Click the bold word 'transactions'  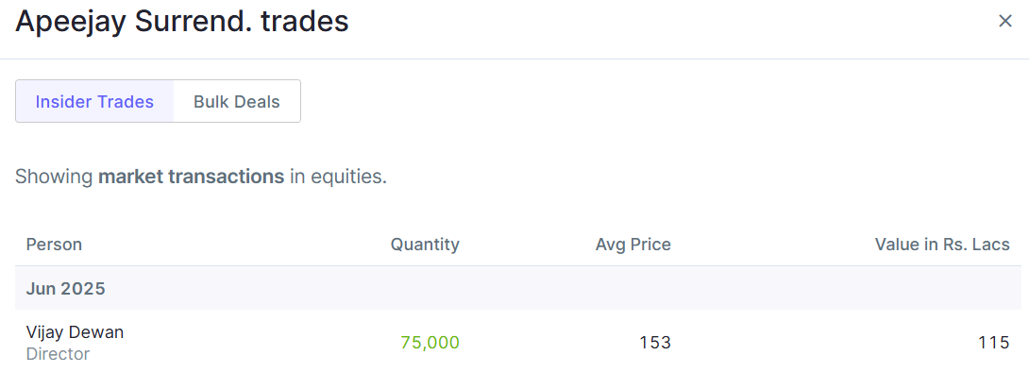226,177
